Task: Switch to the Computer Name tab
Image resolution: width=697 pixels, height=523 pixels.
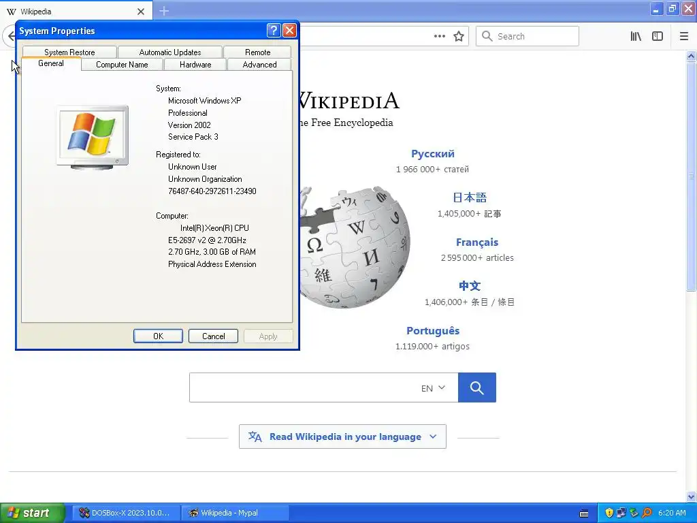Action: pyautogui.click(x=123, y=65)
